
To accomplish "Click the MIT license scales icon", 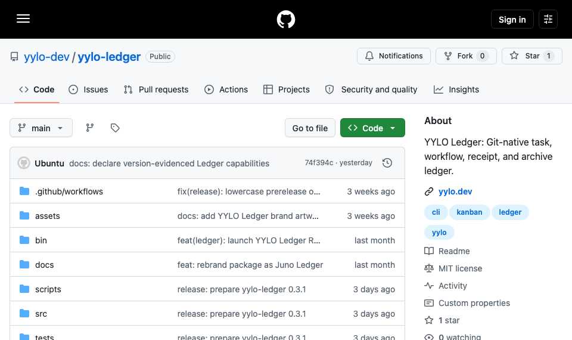I will tap(429, 268).
